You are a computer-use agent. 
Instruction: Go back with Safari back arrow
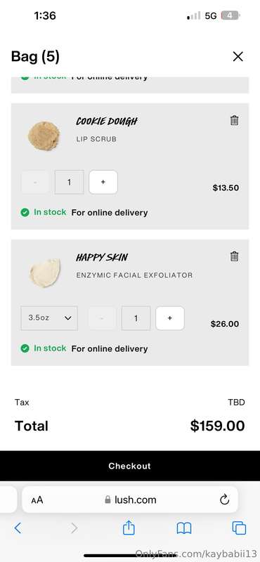pos(18,528)
